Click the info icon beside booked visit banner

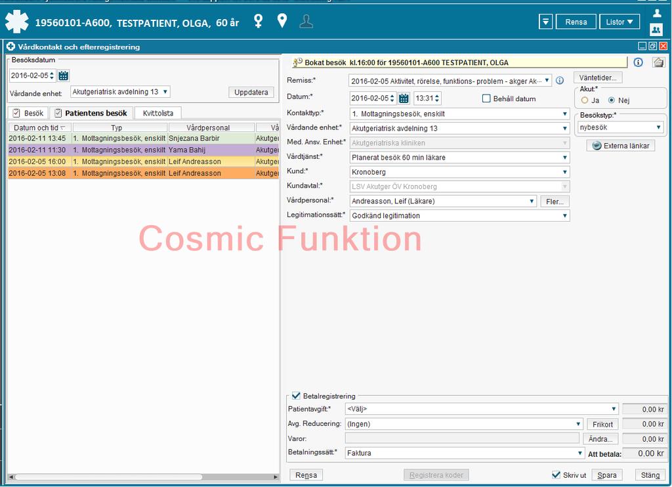[638, 62]
